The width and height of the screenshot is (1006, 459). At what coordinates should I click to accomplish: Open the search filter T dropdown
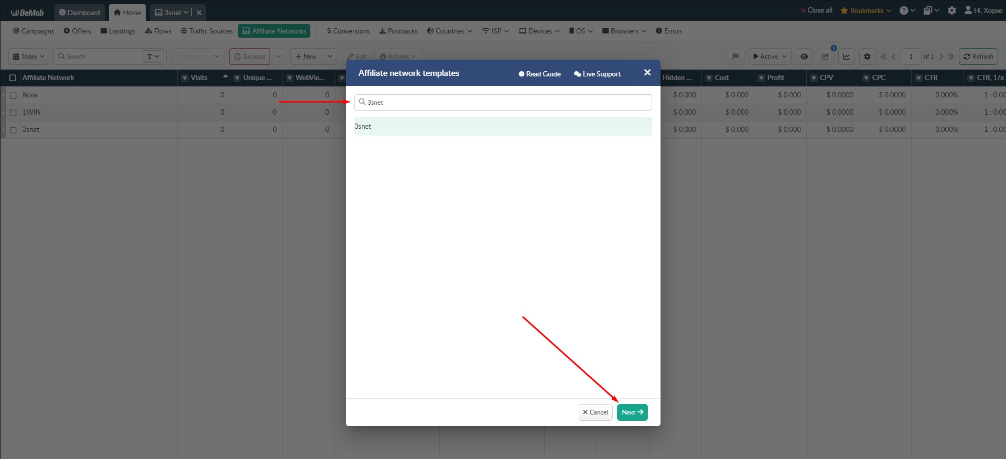click(x=153, y=57)
